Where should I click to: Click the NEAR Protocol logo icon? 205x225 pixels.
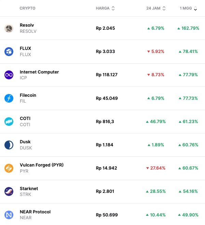(9, 215)
